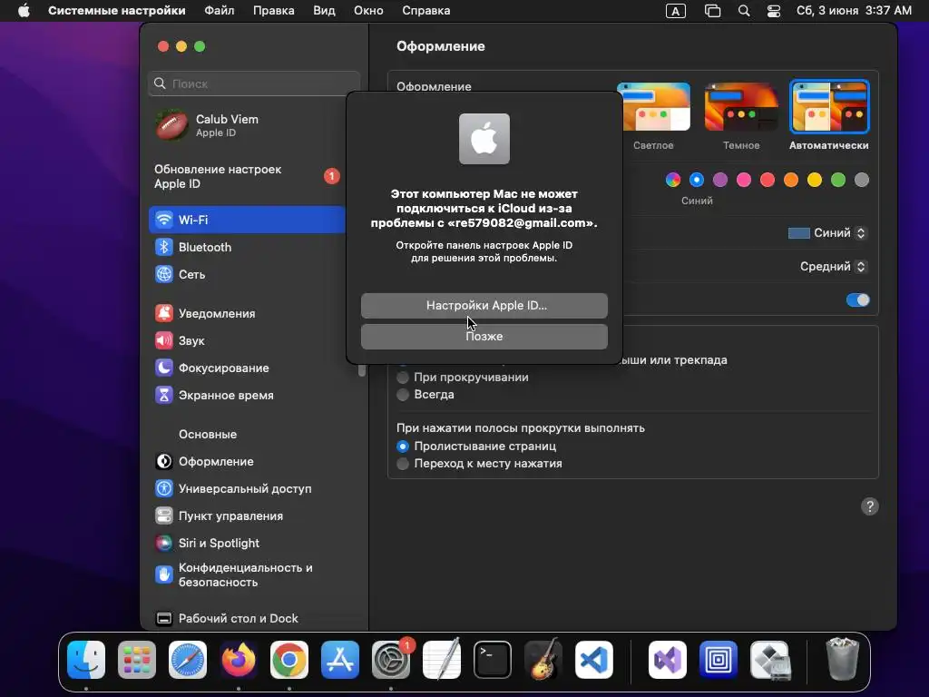This screenshot has height=697, width=929.
Task: Click Настройки Apple ID… button
Action: (x=484, y=306)
